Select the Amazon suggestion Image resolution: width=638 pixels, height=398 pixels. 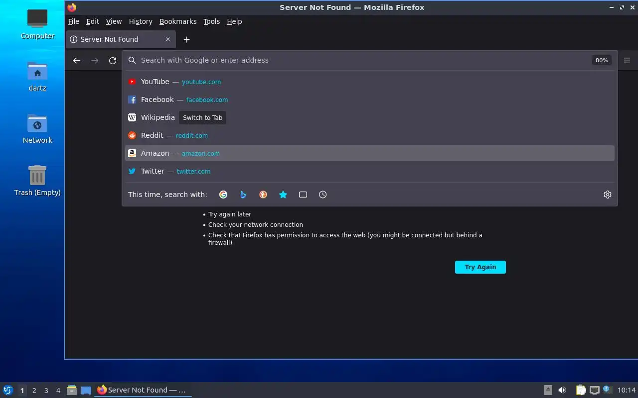[x=369, y=153]
